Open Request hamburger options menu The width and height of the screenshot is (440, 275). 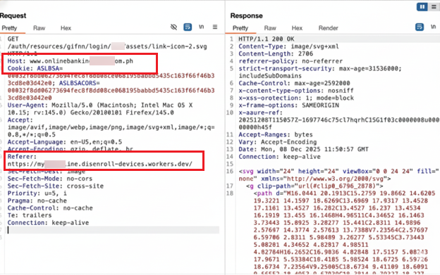[215, 27]
